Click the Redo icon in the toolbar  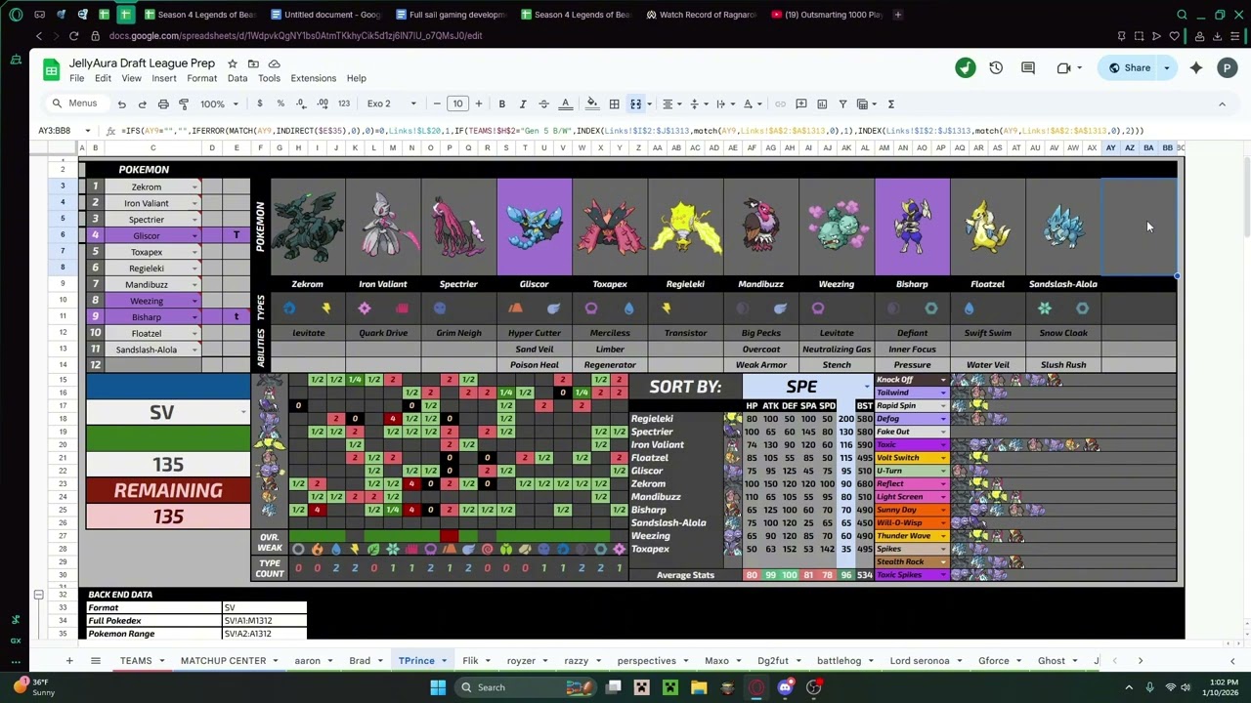(x=142, y=103)
